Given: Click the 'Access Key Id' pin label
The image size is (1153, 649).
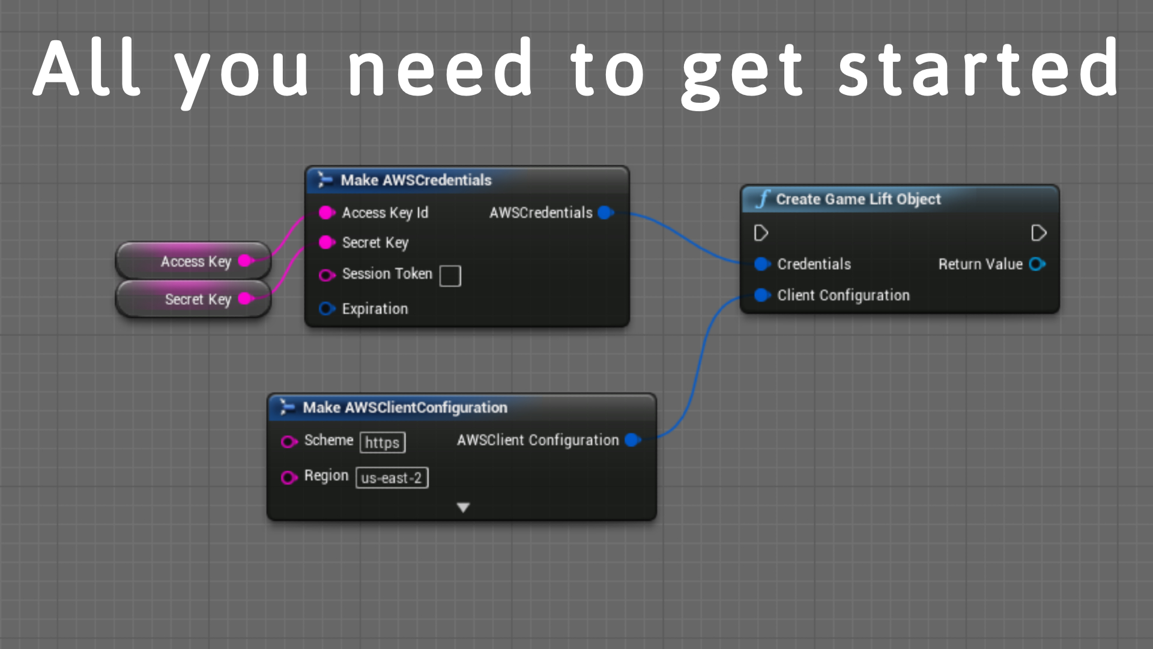Looking at the screenshot, I should tap(385, 213).
